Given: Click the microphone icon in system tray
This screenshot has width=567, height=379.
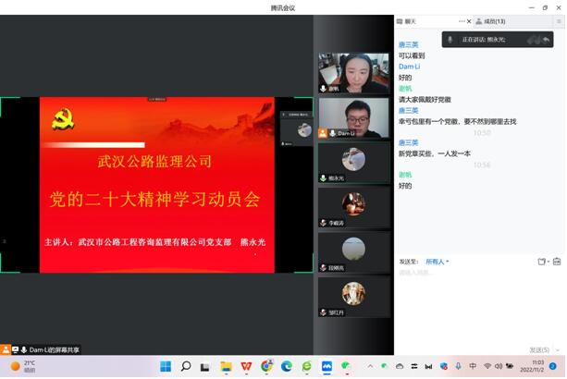Looking at the screenshot, I should tap(458, 366).
